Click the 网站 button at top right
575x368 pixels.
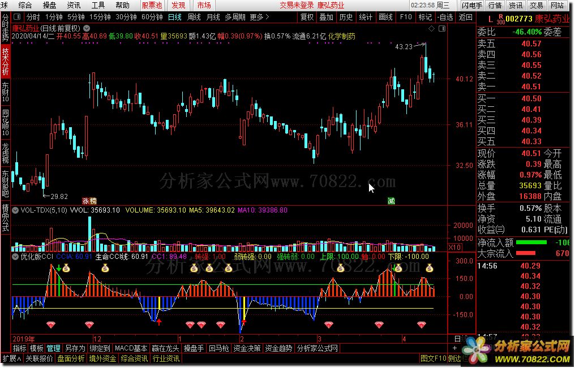(x=557, y=5)
